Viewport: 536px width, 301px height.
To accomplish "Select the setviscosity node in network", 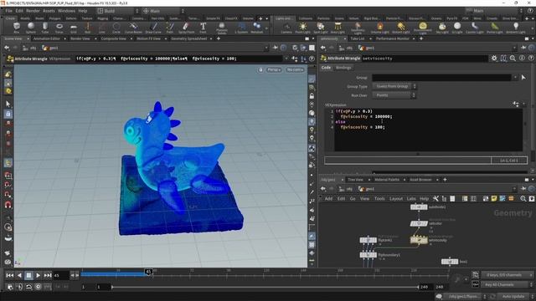I will [419, 240].
